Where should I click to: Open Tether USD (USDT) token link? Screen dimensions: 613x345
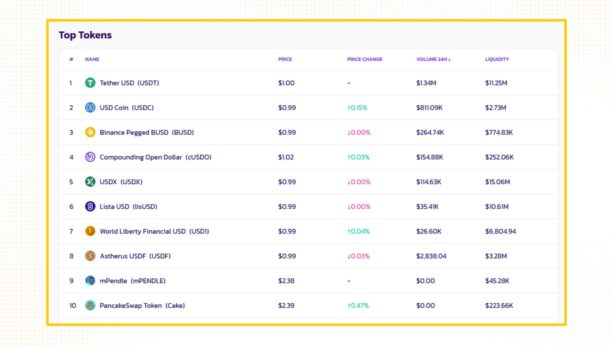tap(129, 83)
